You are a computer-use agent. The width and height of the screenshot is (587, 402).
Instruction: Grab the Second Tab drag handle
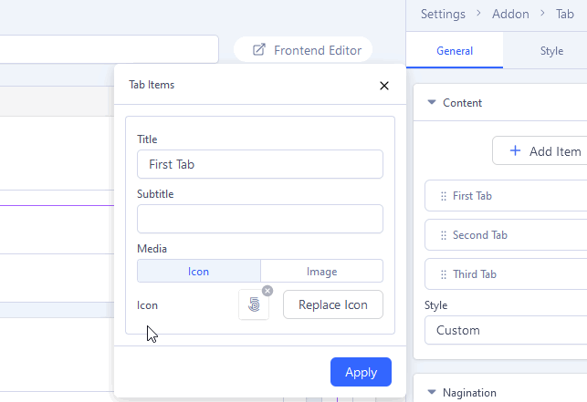click(444, 235)
